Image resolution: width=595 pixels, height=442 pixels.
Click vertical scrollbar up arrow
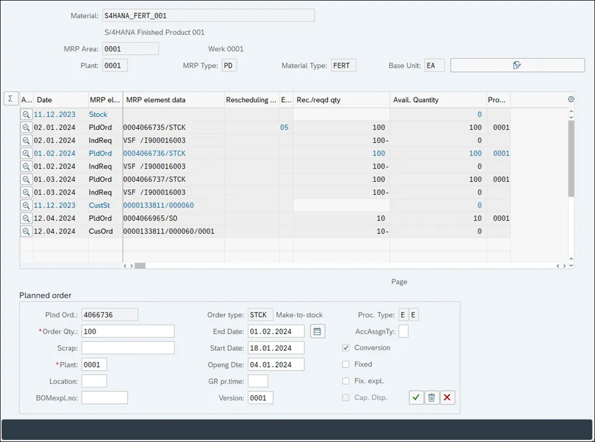571,111
